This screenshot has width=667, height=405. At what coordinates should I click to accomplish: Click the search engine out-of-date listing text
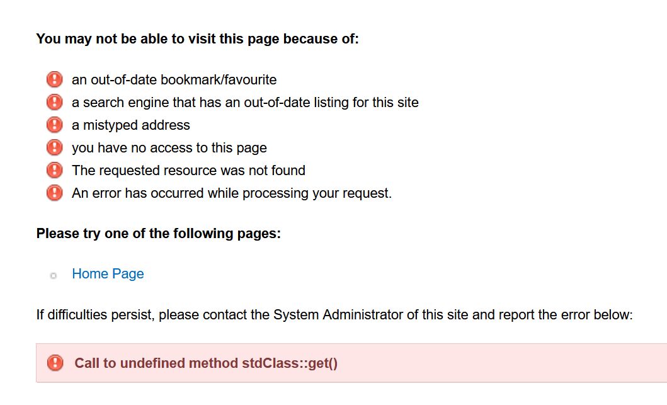click(x=245, y=103)
